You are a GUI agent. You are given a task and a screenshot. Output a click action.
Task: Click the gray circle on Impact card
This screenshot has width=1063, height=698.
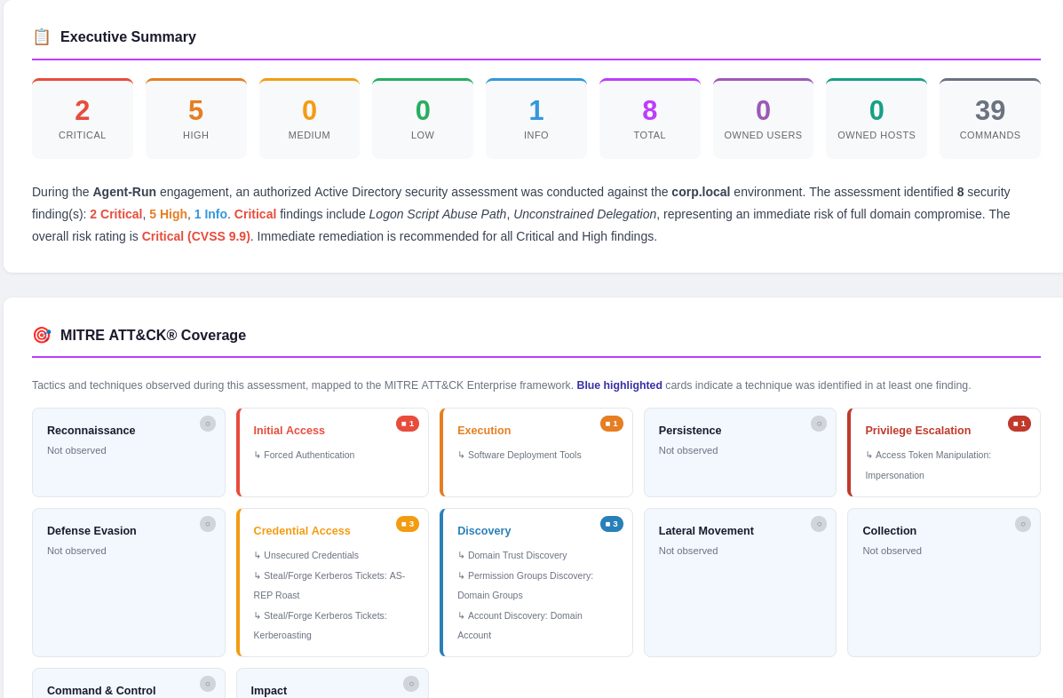click(x=411, y=684)
